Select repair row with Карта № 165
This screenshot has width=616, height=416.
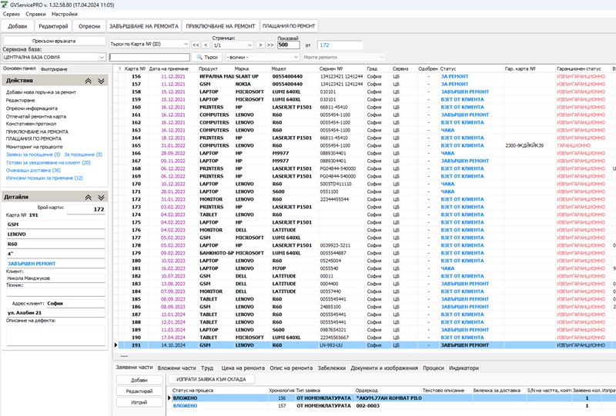point(365,145)
